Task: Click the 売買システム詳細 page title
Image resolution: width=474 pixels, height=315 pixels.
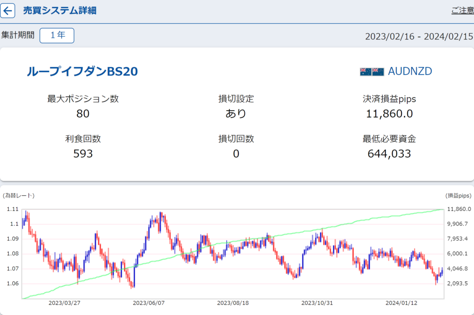Action: [x=60, y=11]
